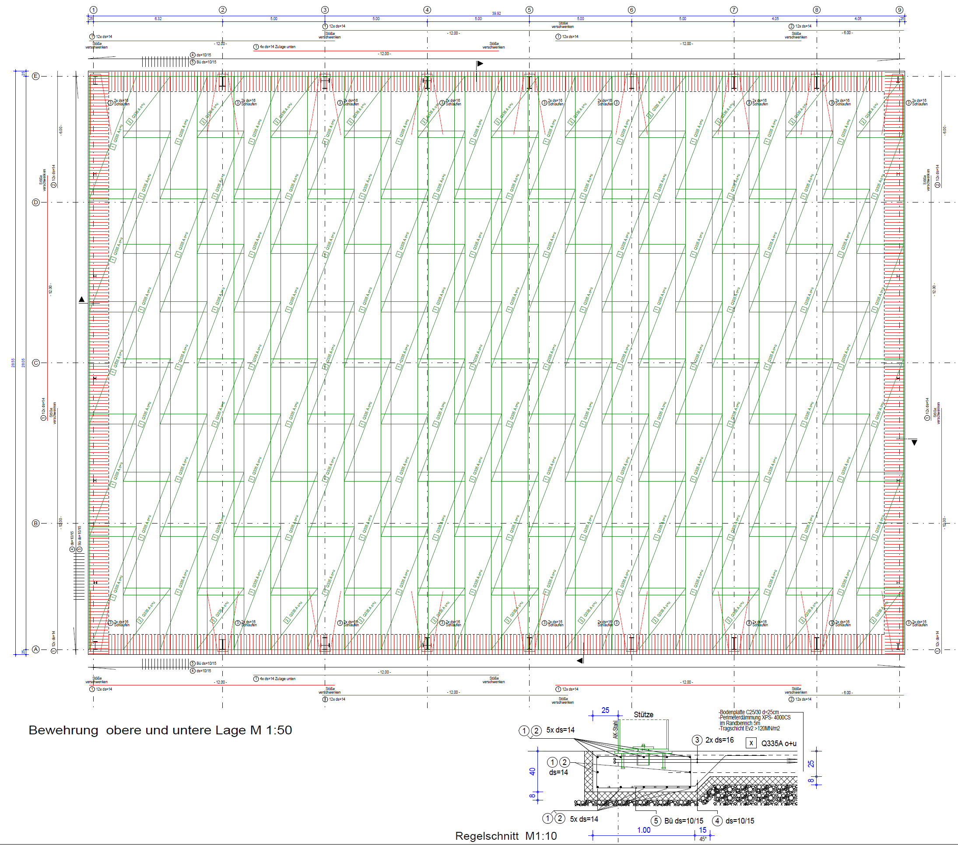Select grid axis bubble 'B' on the left side
Screen dimensions: 958x845
[35, 523]
